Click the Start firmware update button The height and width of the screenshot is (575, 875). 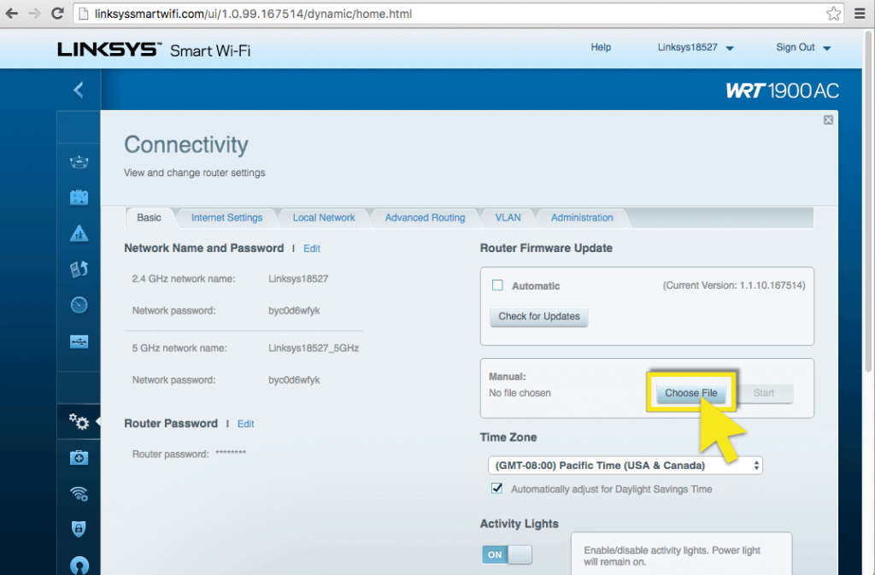click(764, 393)
